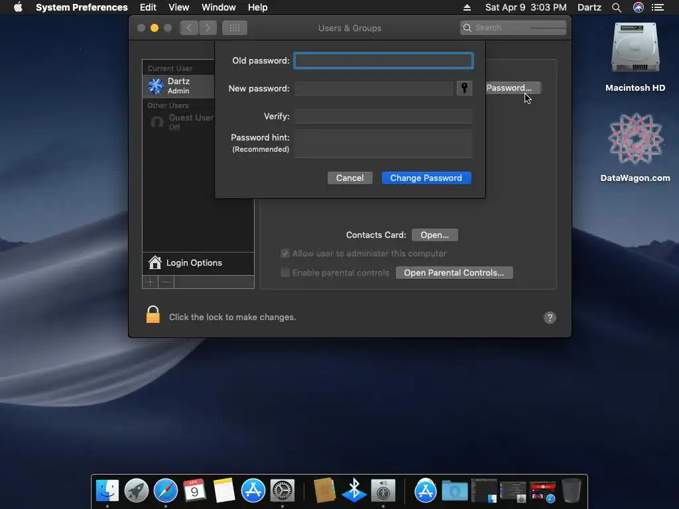This screenshot has width=679, height=509.
Task: Open the Trash in the Dock
Action: [x=572, y=490]
